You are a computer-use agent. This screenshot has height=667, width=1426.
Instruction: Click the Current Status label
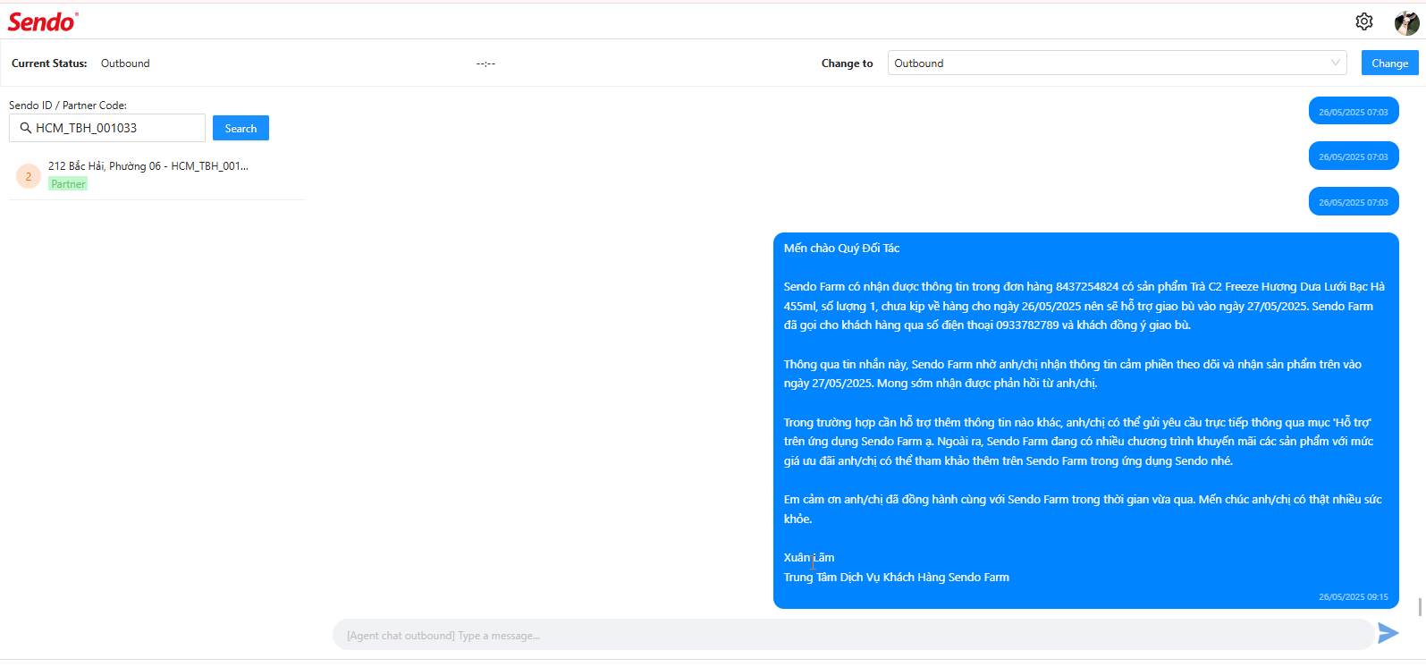pyautogui.click(x=49, y=63)
